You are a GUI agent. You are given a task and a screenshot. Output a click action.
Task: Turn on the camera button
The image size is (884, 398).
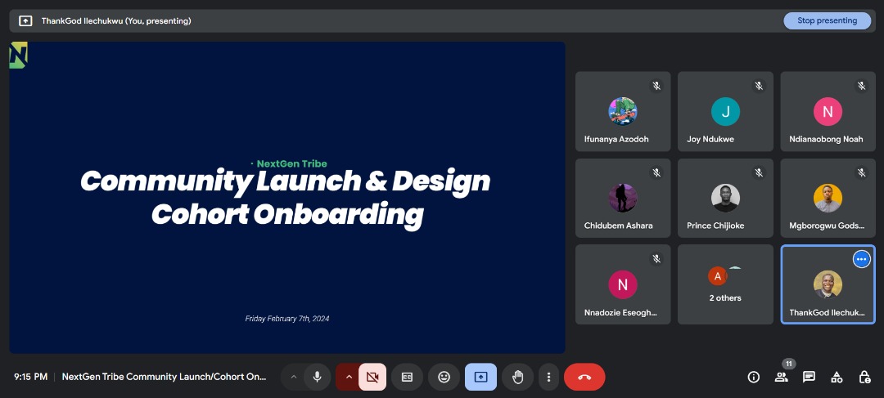pyautogui.click(x=372, y=378)
